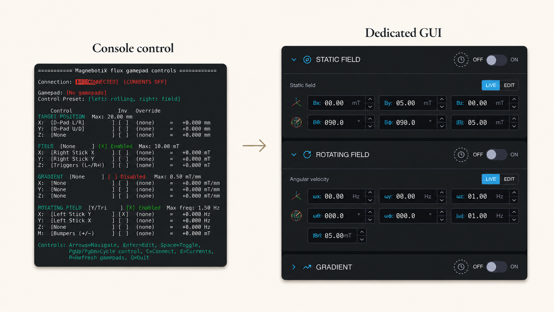Increase Bz value with up arrow

click(514, 99)
